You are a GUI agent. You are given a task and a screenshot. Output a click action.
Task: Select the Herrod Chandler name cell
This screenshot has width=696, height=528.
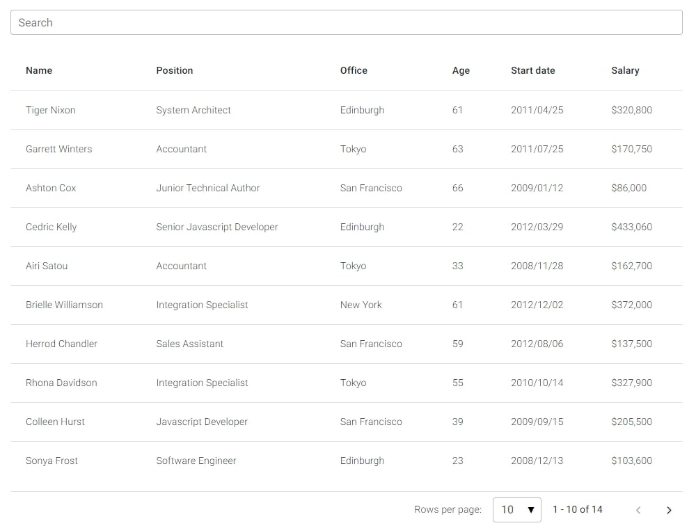click(61, 344)
